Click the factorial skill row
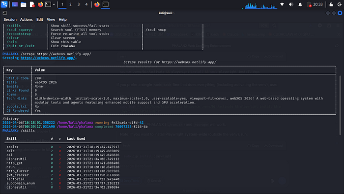 (x=63, y=179)
